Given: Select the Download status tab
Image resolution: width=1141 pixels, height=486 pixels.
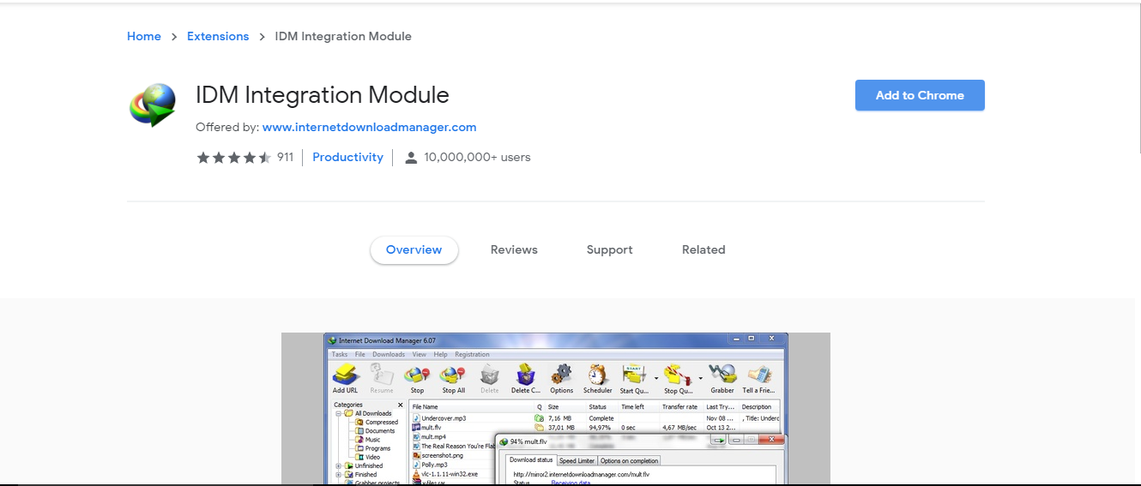Looking at the screenshot, I should [531, 460].
